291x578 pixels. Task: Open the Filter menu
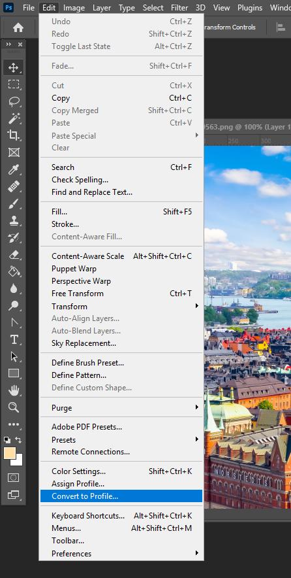tap(179, 7)
